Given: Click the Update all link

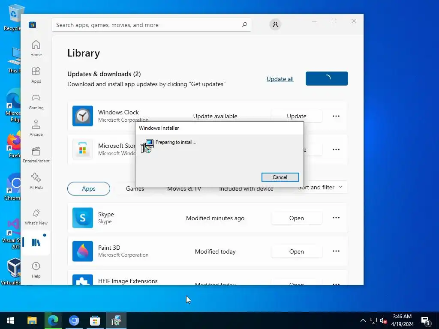Looking at the screenshot, I should 280,79.
